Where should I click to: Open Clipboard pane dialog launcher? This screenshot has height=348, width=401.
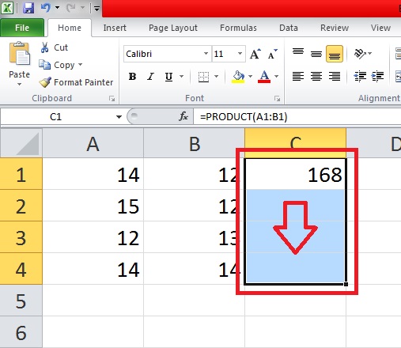(x=112, y=99)
